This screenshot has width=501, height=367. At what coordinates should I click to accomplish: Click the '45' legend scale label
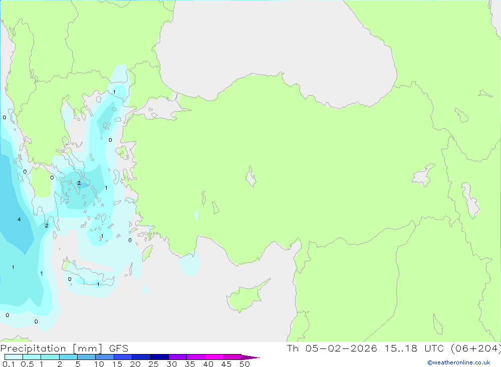click(226, 364)
